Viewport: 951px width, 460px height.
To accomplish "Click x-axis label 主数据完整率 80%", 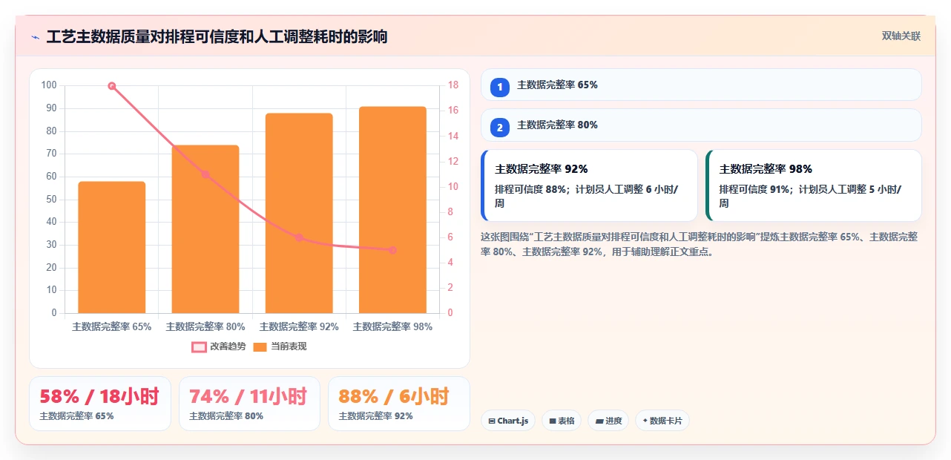I will 205,326.
